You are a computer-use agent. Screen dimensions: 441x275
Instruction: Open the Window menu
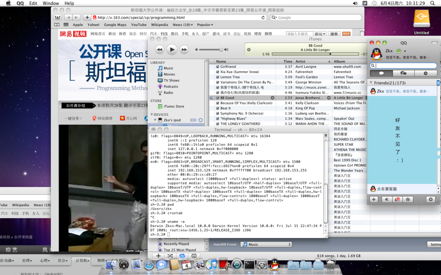(51, 4)
